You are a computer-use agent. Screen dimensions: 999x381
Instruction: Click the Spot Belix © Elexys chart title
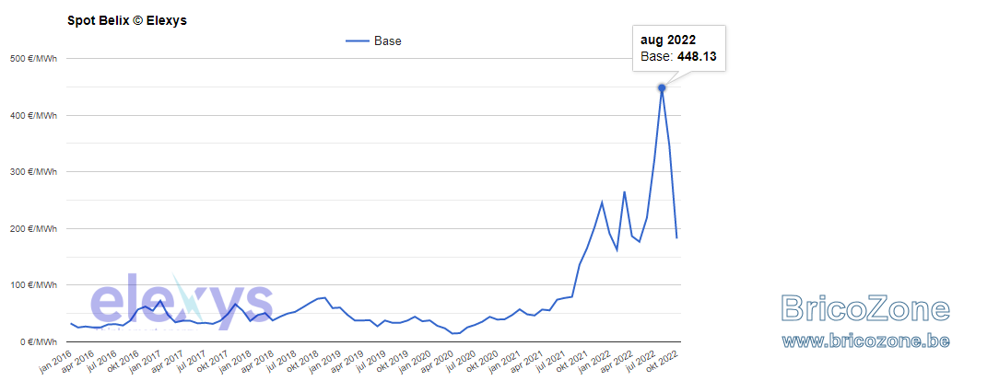[127, 20]
